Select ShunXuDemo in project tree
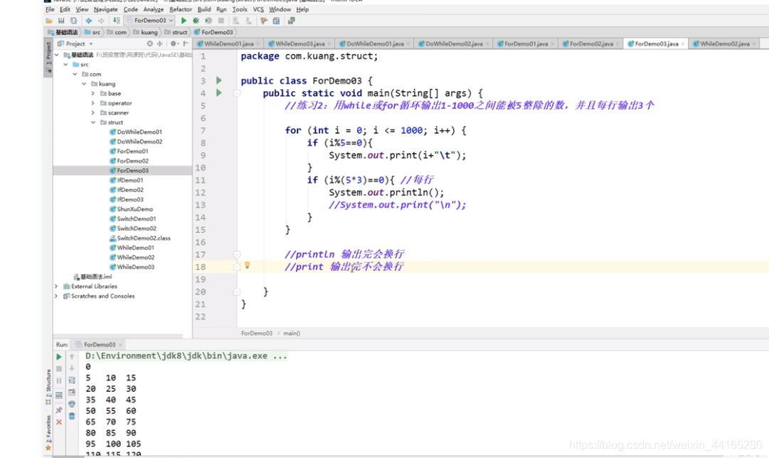This screenshot has width=769, height=458. pos(135,209)
